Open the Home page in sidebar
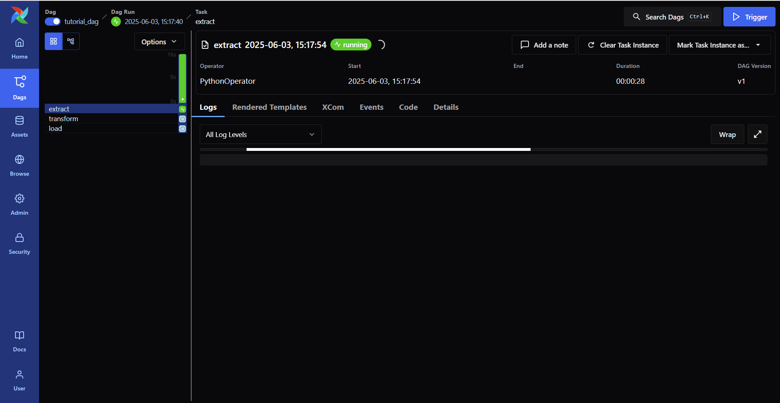780x403 pixels. point(20,49)
